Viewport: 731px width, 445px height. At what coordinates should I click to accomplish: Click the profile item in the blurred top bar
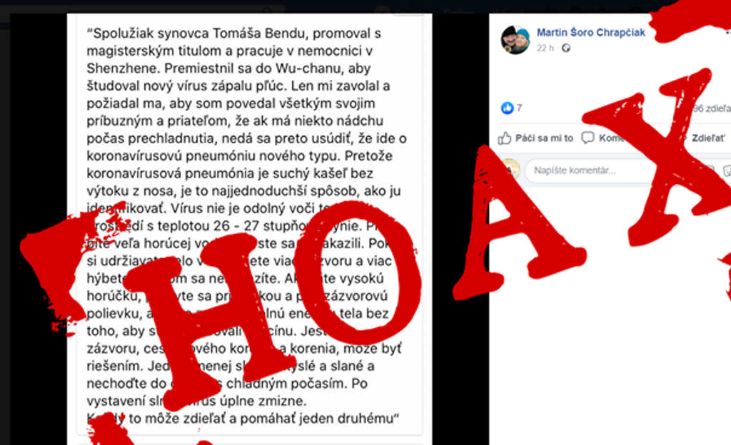(398, 11)
